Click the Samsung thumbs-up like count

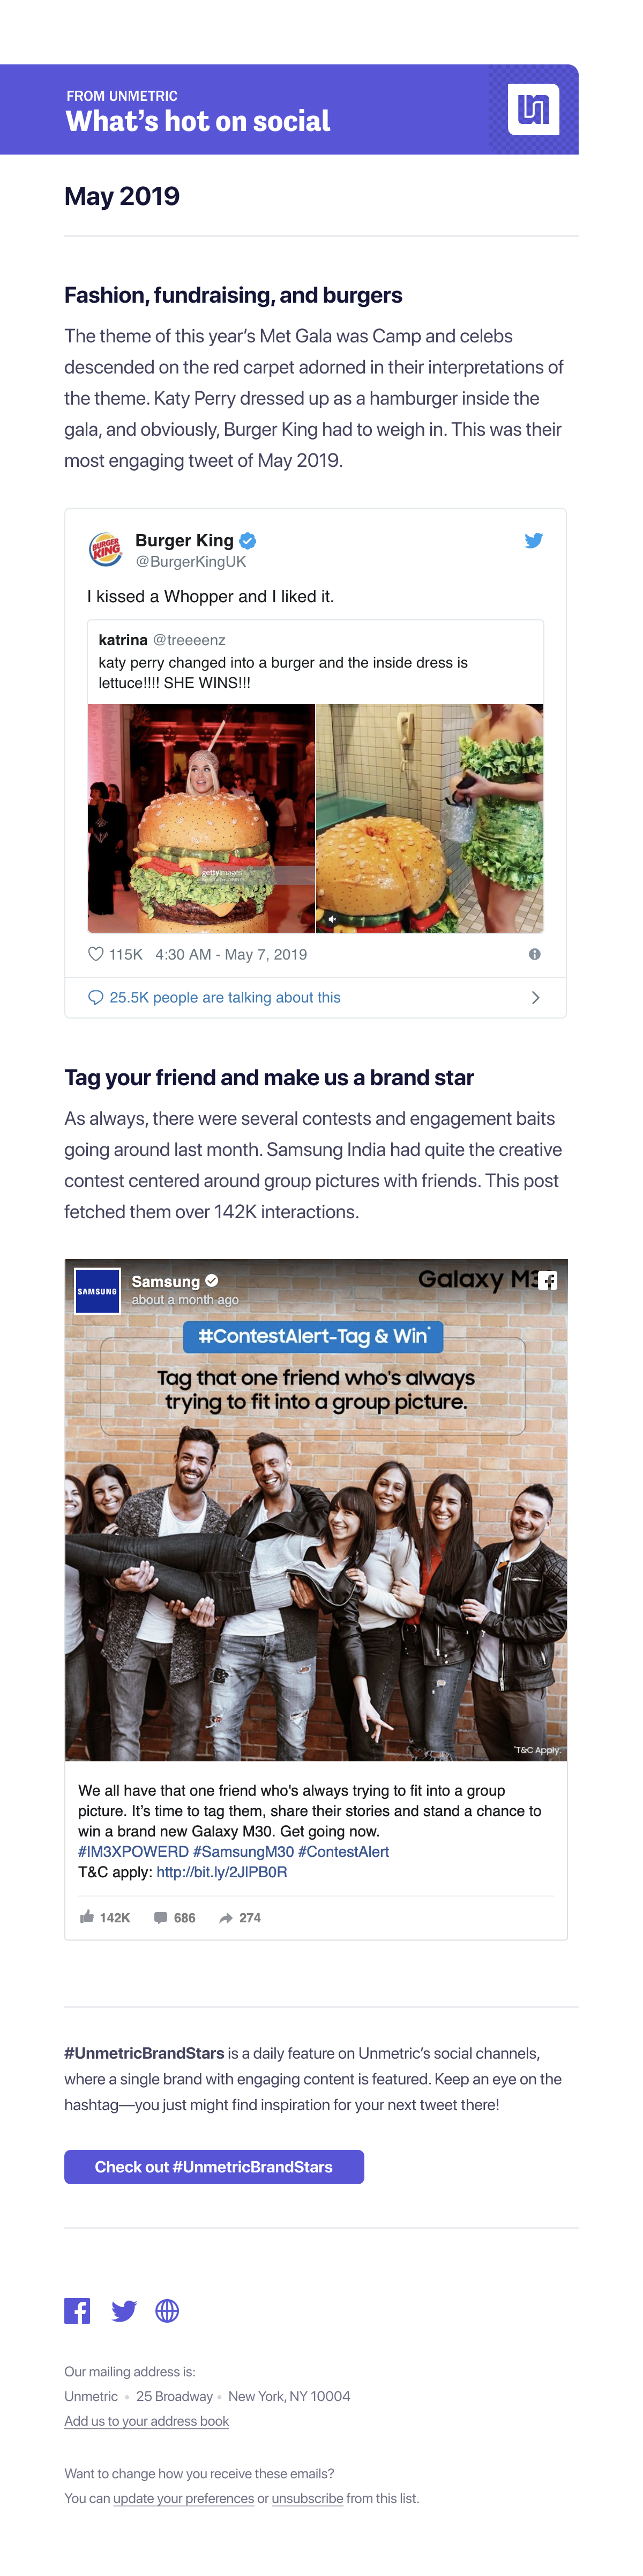click(105, 1918)
